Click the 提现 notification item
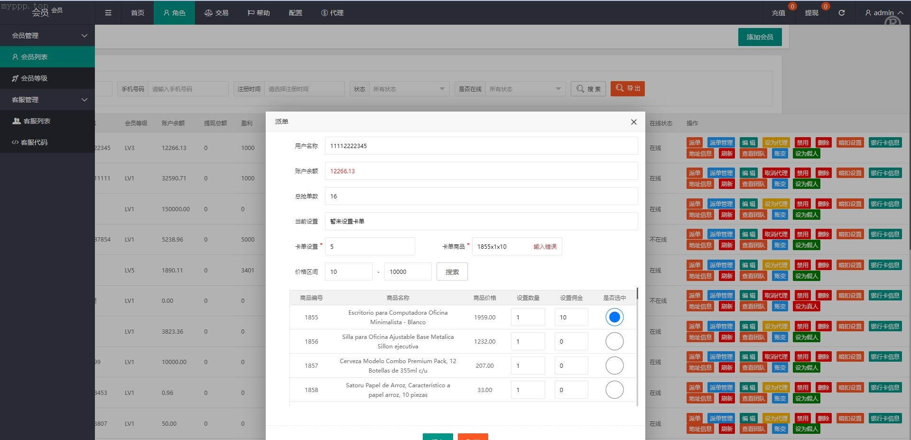 coord(811,13)
